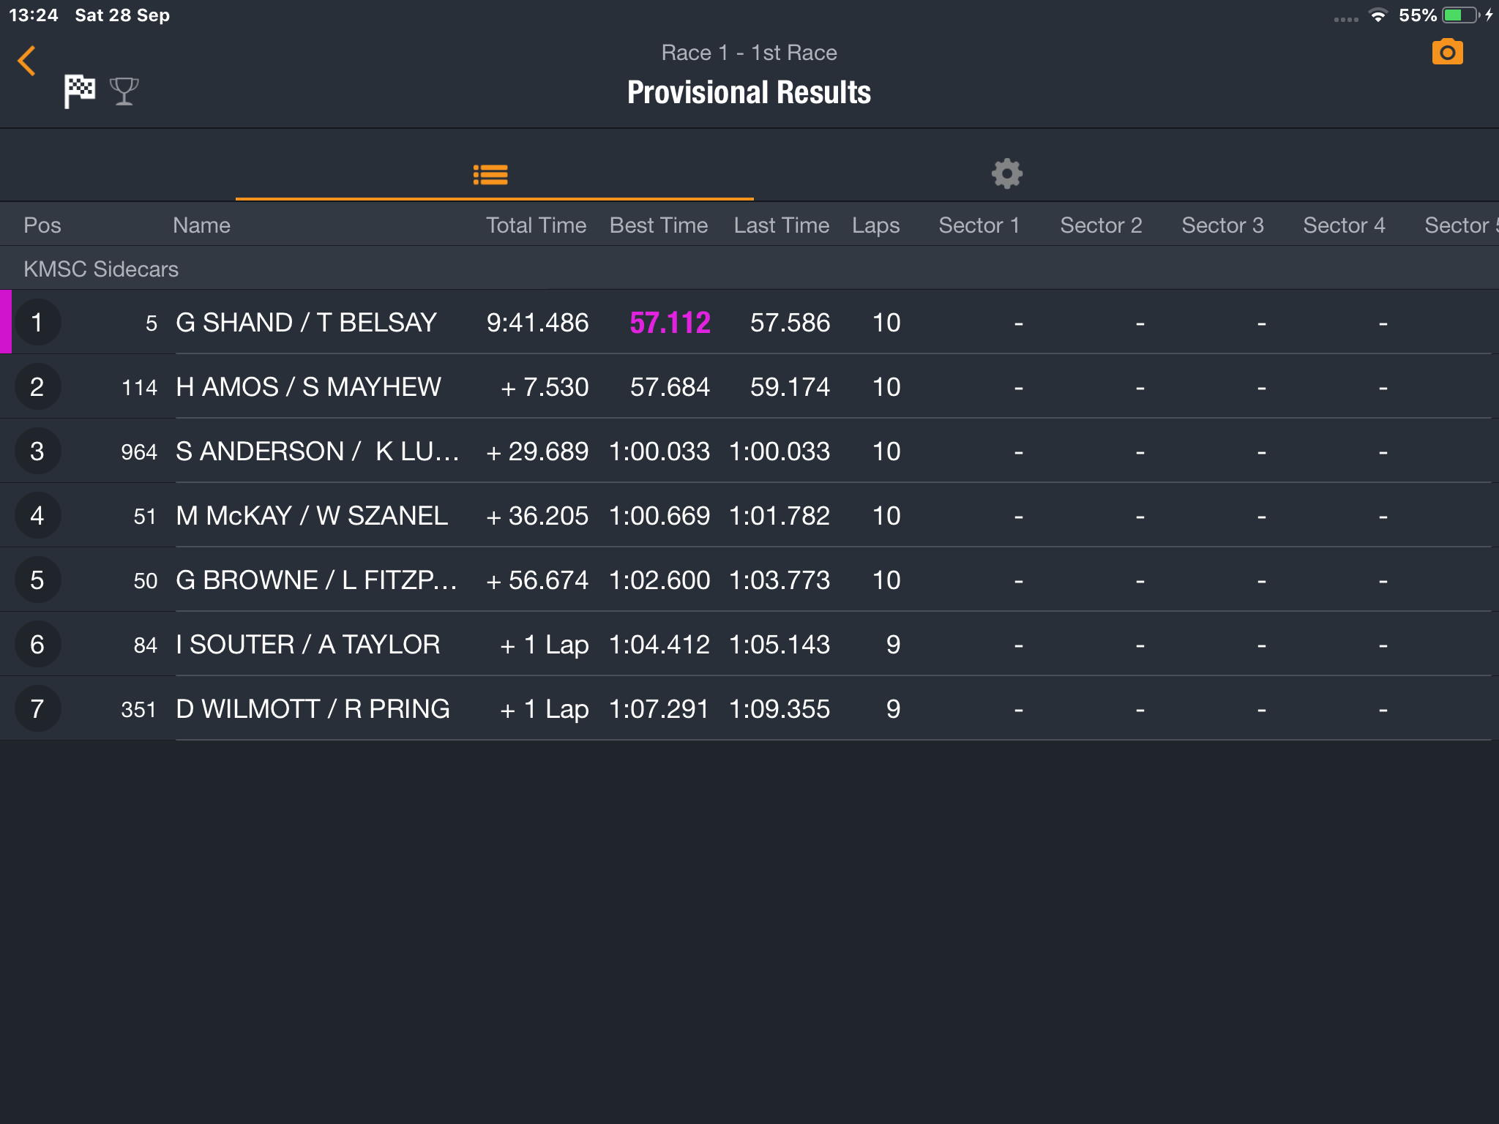The height and width of the screenshot is (1124, 1499).
Task: Click the Laps column header
Action: tap(875, 225)
